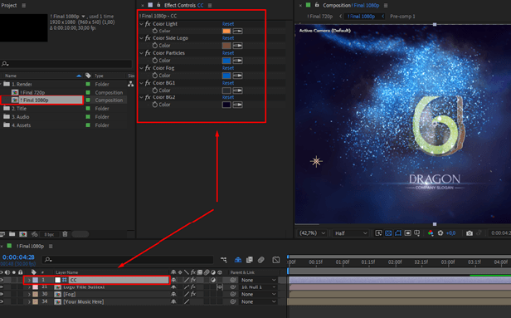Open brown Color Side Logo swatch
This screenshot has height=318, width=511.
click(226, 46)
